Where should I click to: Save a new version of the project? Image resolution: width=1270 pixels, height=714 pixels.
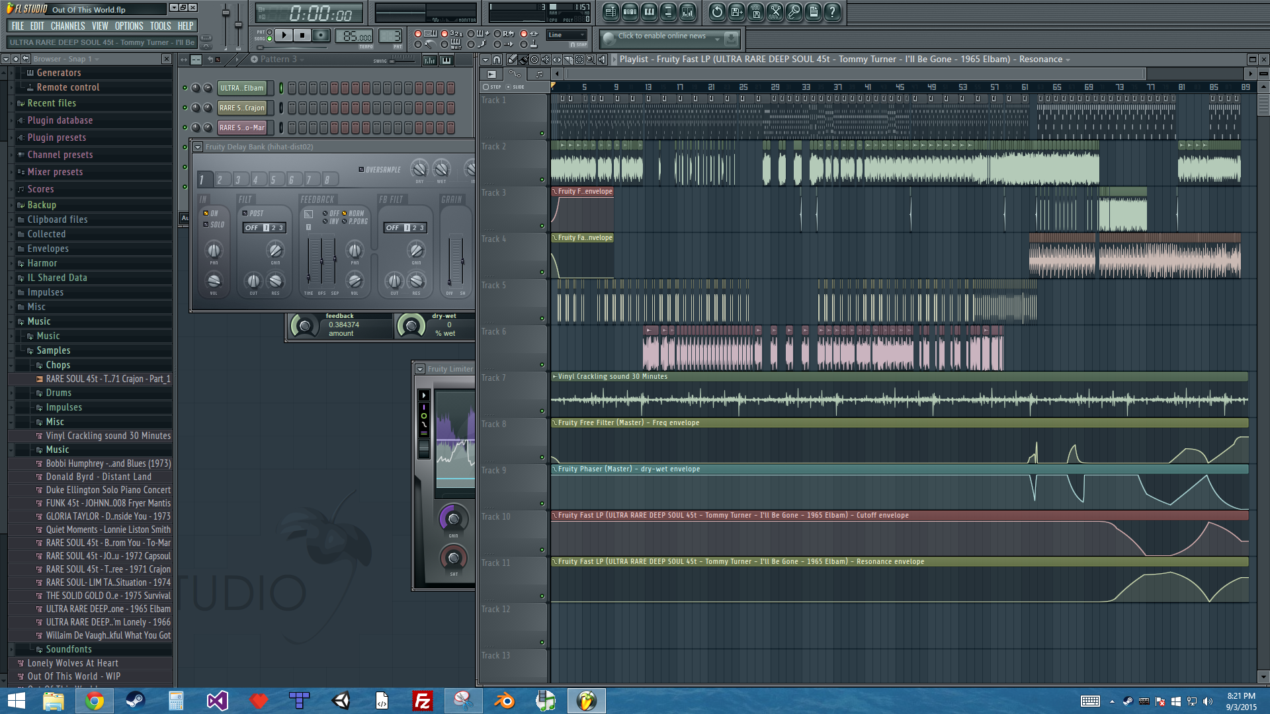click(x=736, y=12)
